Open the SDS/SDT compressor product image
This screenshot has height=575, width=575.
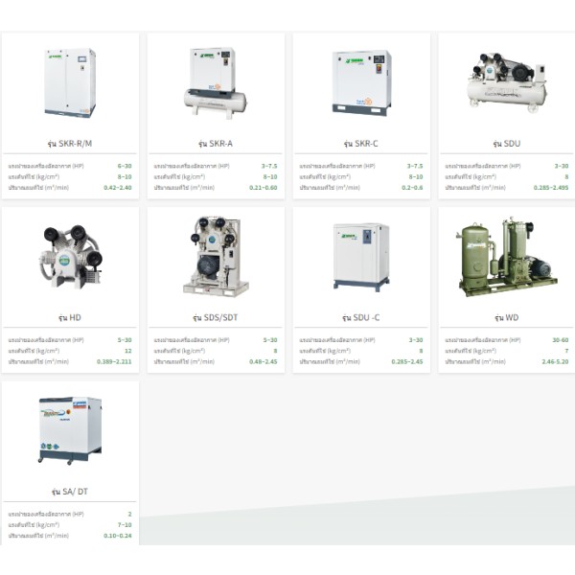point(216,257)
